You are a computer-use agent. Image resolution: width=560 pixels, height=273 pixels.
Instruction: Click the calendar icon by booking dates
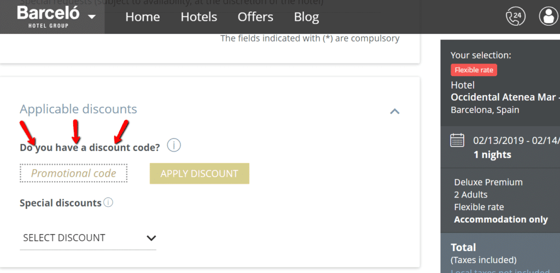tap(458, 140)
